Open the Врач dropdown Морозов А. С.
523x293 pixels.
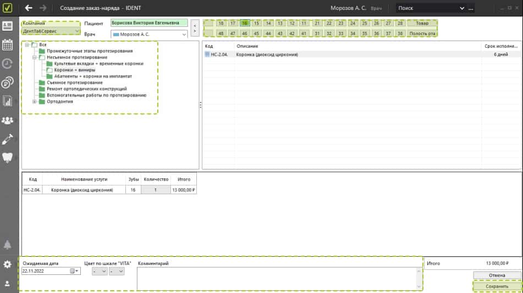pos(149,34)
